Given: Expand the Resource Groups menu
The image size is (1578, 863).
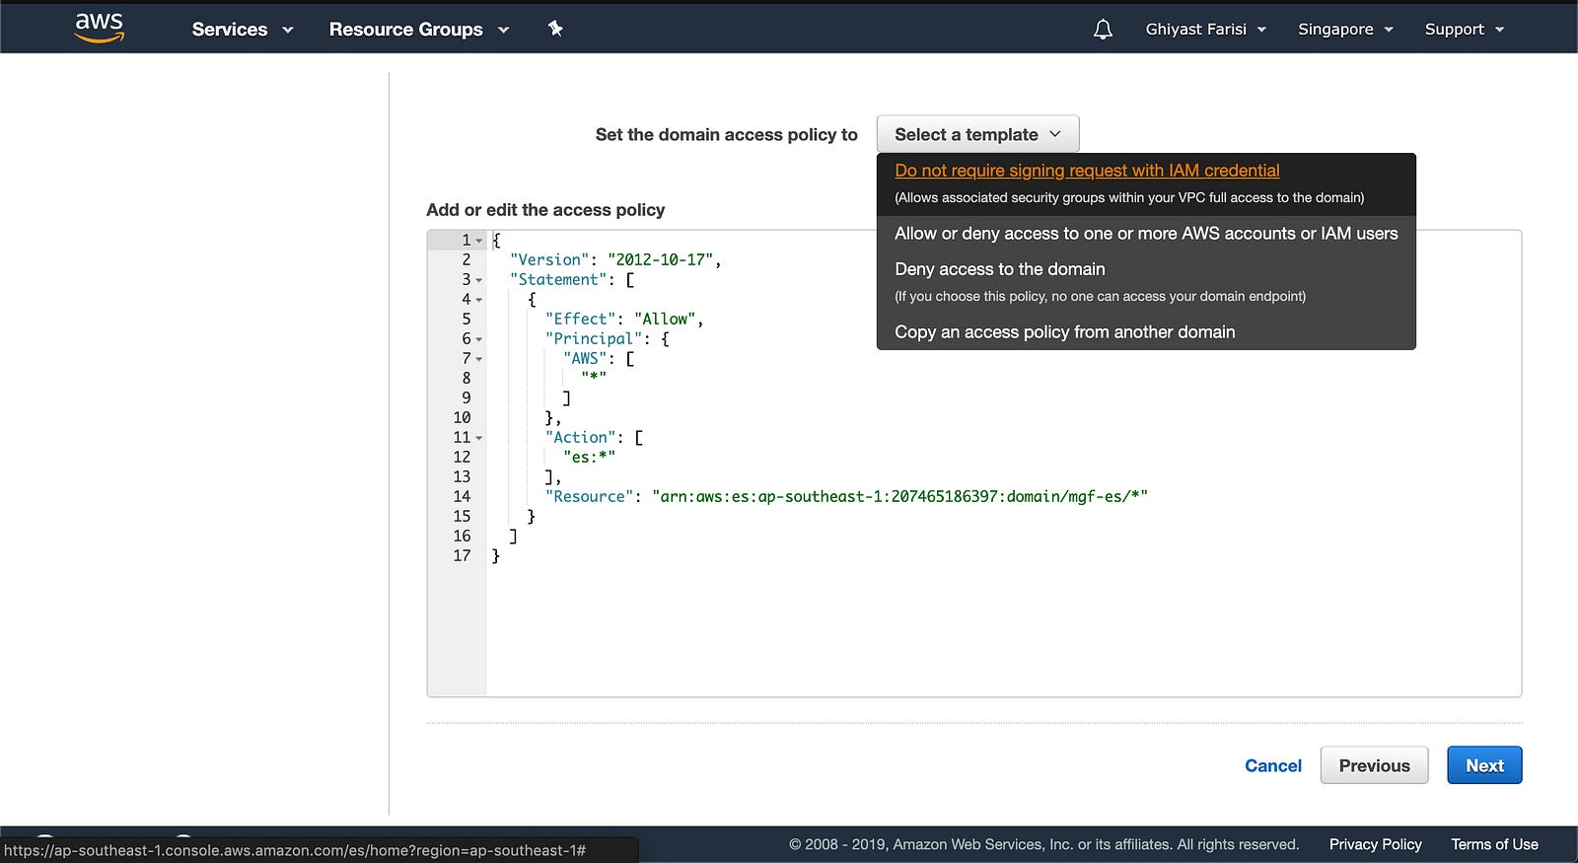Looking at the screenshot, I should (418, 30).
